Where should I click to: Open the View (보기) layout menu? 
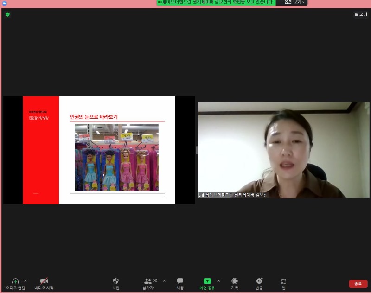361,14
